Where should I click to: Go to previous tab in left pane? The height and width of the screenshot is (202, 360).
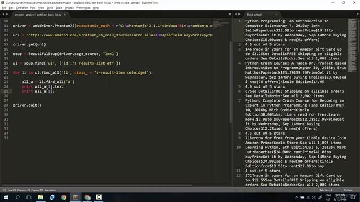pos(3,15)
